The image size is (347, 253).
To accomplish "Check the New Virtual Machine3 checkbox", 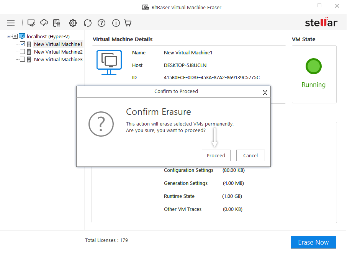I will pos(22,59).
